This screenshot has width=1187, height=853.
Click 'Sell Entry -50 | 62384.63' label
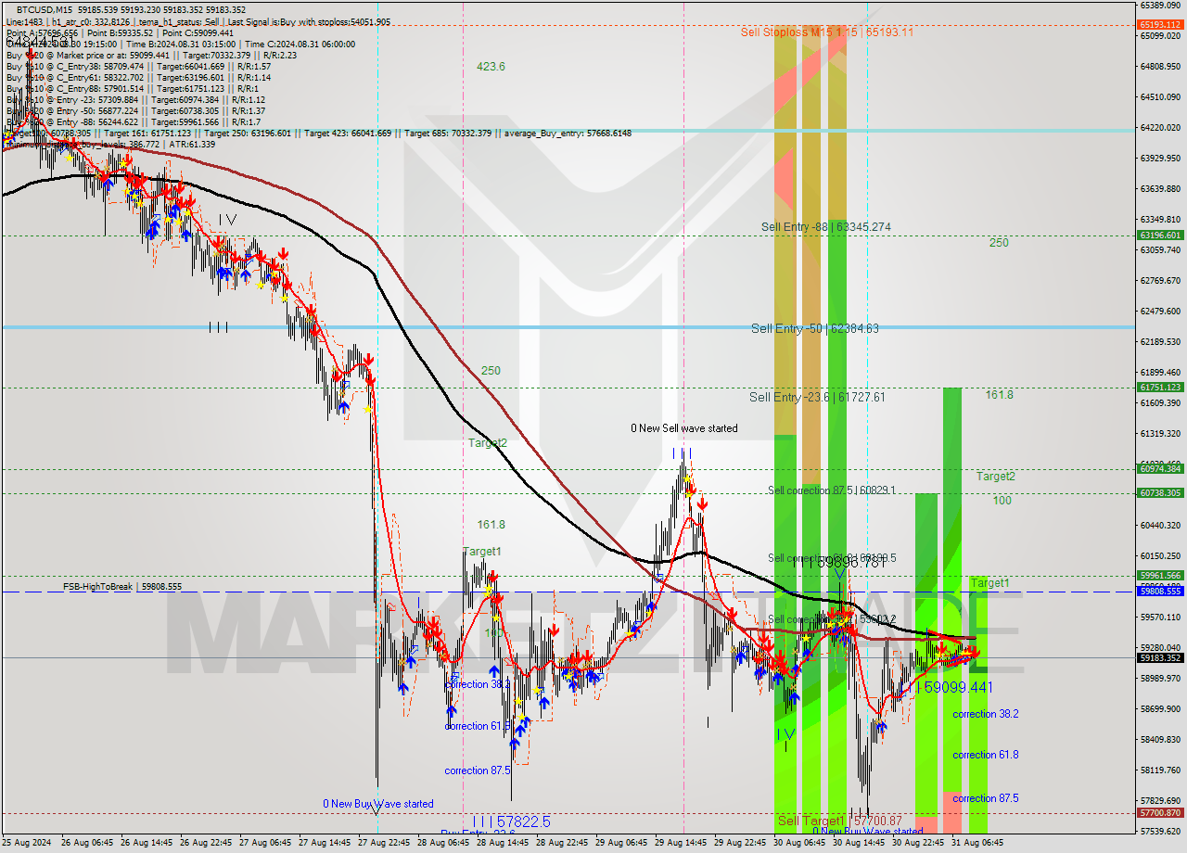[x=814, y=327]
